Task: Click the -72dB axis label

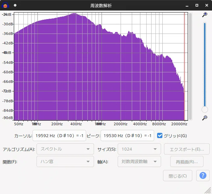Action: [7, 91]
